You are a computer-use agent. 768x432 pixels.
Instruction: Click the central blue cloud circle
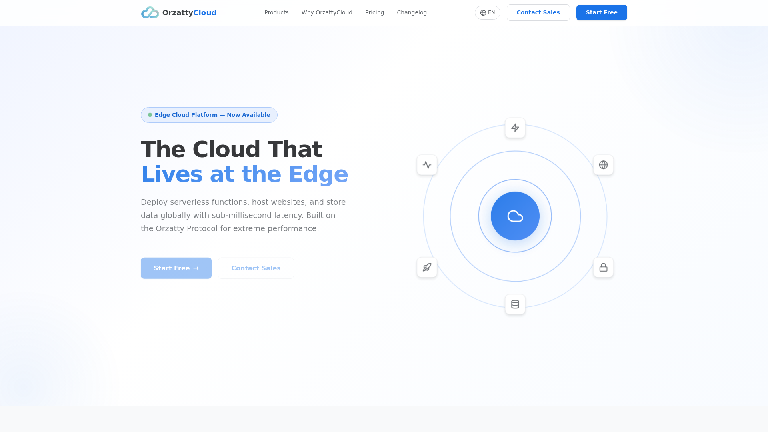tap(515, 216)
